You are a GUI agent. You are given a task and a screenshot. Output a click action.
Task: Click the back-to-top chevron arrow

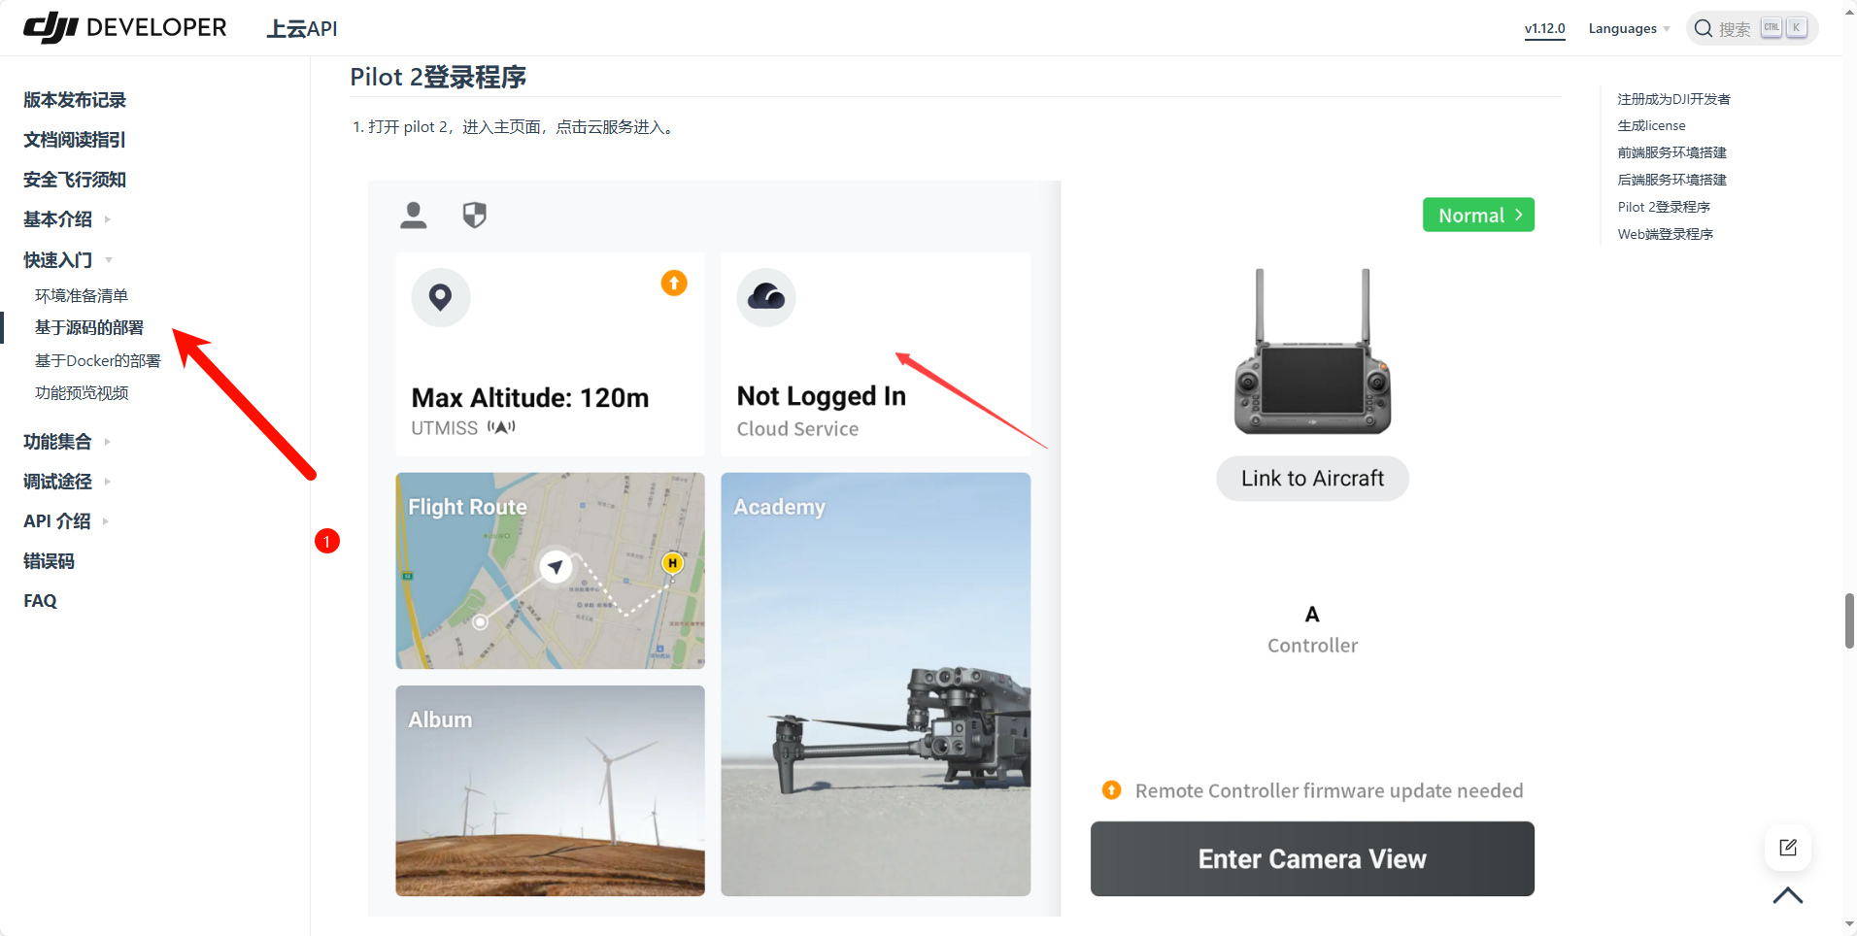pyautogui.click(x=1787, y=895)
